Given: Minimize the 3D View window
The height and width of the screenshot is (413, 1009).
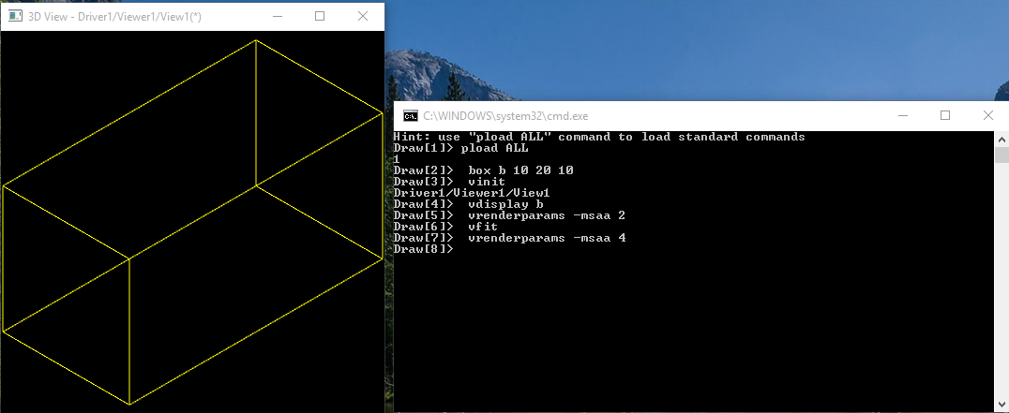Looking at the screenshot, I should pos(277,16).
